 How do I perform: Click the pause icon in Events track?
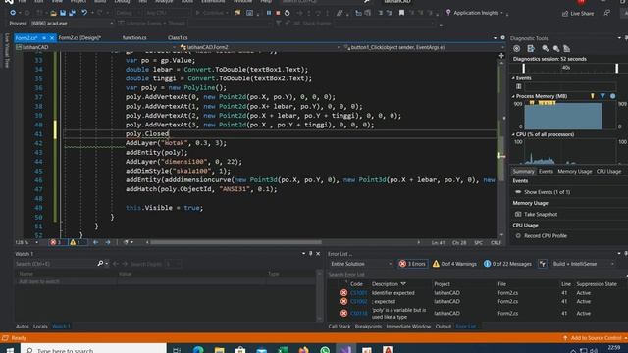pos(519,86)
